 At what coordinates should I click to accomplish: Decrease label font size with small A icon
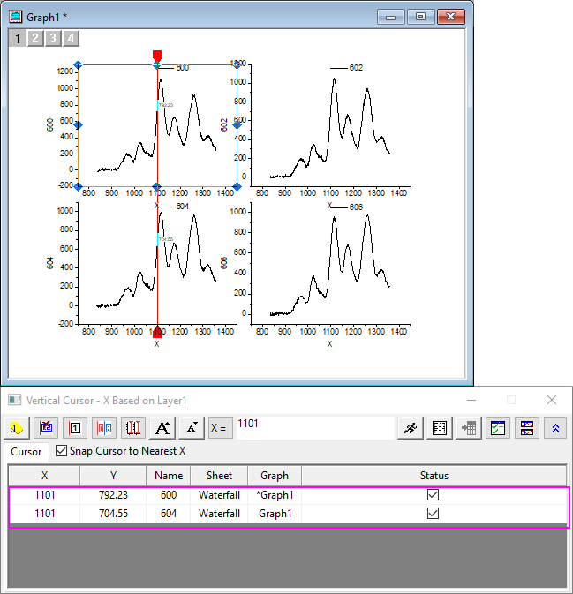pos(192,428)
